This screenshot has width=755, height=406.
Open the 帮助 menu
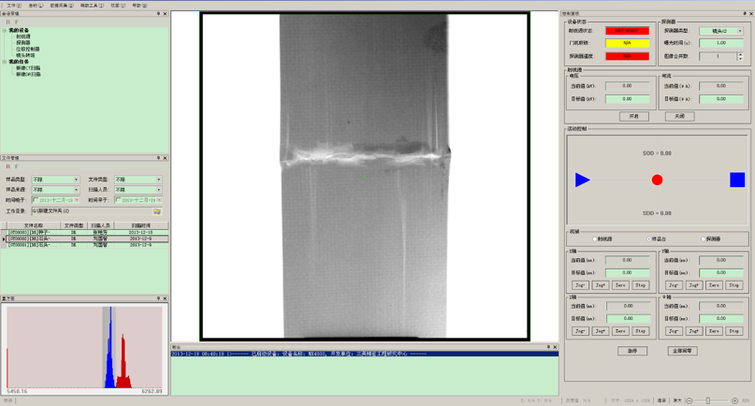tap(138, 6)
